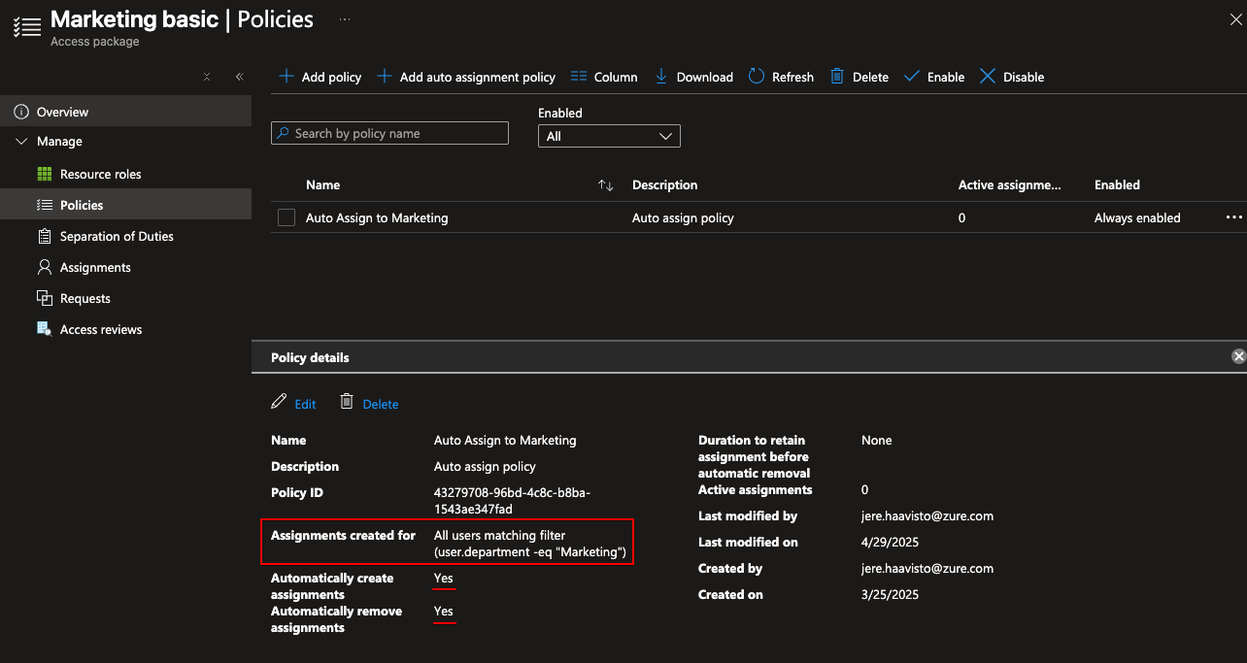Click the pencil Edit icon in Policy details

point(280,403)
